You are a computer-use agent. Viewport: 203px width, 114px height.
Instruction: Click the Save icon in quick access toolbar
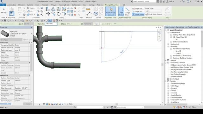tap(5, 21)
